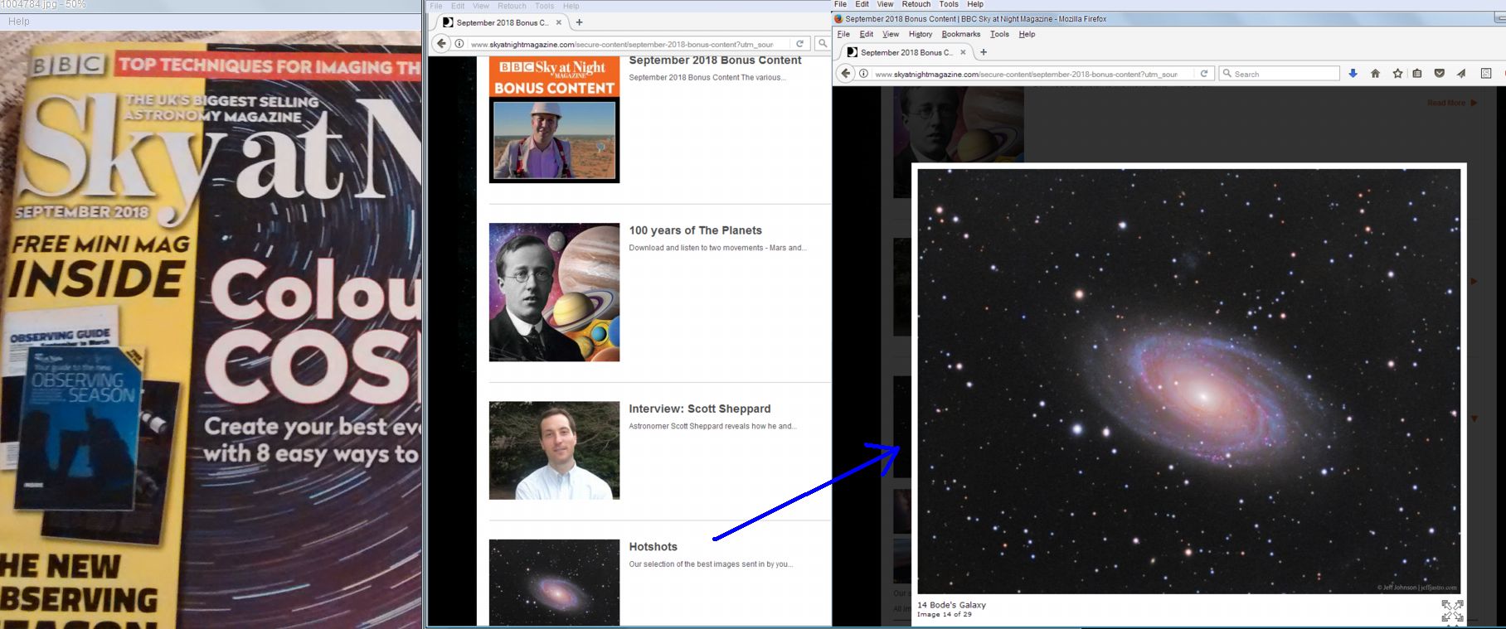Image resolution: width=1506 pixels, height=629 pixels.
Task: Close the September 2018 Bonus tab in middle browser
Action: coord(559,22)
